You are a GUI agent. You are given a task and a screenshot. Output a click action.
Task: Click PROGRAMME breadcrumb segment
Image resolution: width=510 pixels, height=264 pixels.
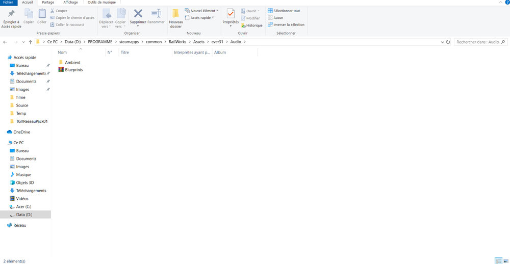pos(100,42)
